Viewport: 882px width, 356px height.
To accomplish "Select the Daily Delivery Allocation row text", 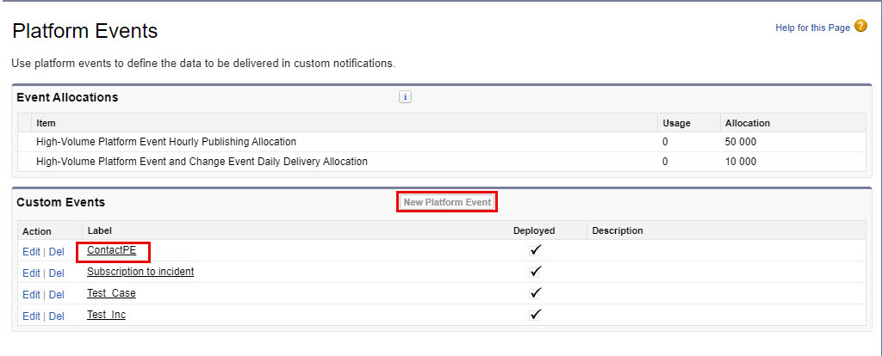I will [202, 162].
